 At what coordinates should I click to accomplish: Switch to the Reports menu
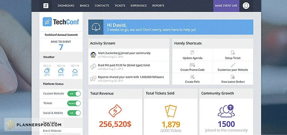coord(158,6)
